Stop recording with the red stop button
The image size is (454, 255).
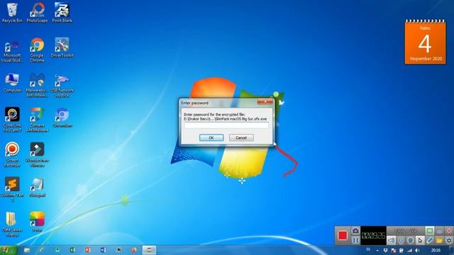(x=343, y=235)
